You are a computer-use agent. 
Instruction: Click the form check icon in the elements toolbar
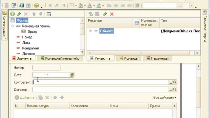click(49, 14)
